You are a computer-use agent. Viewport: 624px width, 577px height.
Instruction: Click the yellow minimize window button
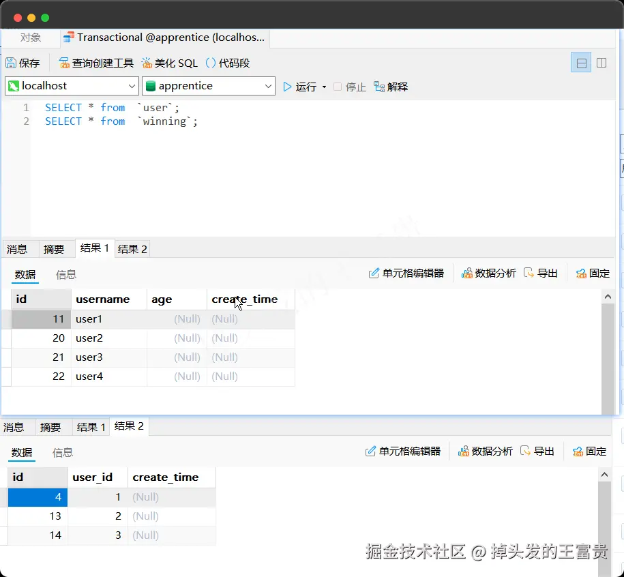click(31, 18)
